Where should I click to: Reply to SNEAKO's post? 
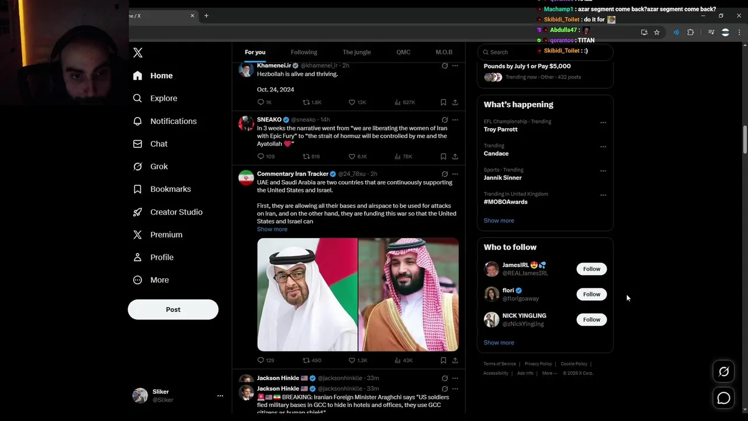pyautogui.click(x=261, y=156)
